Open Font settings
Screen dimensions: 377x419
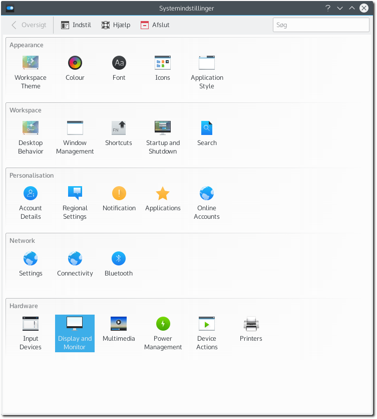[119, 68]
